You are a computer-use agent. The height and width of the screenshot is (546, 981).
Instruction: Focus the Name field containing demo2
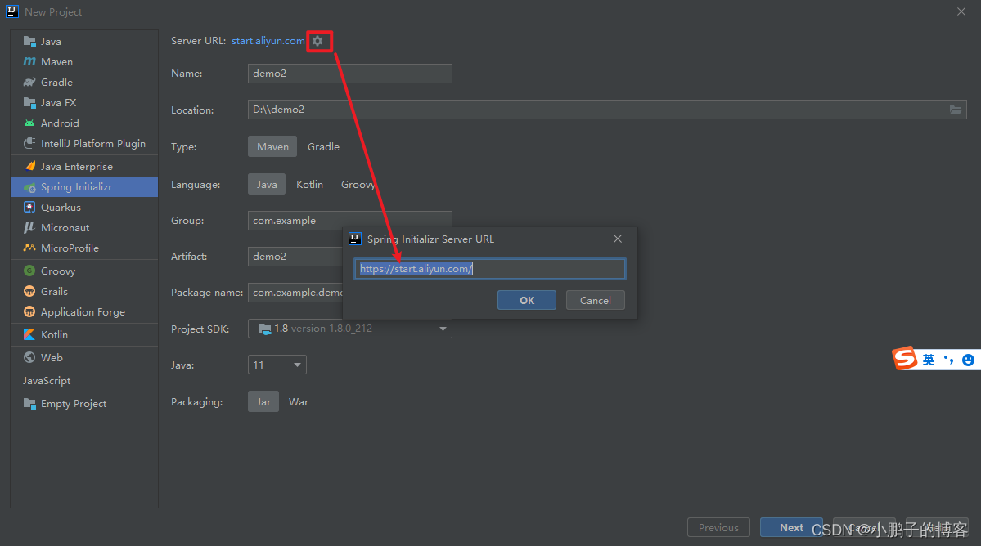click(349, 73)
